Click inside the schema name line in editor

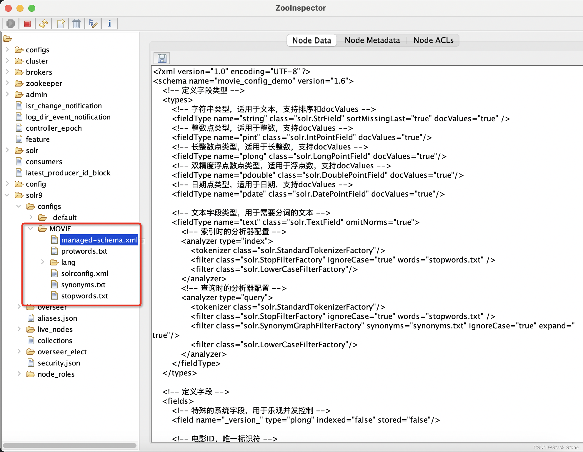(253, 81)
